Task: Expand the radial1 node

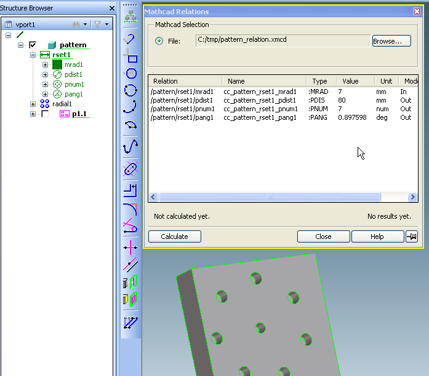Action: tap(33, 104)
